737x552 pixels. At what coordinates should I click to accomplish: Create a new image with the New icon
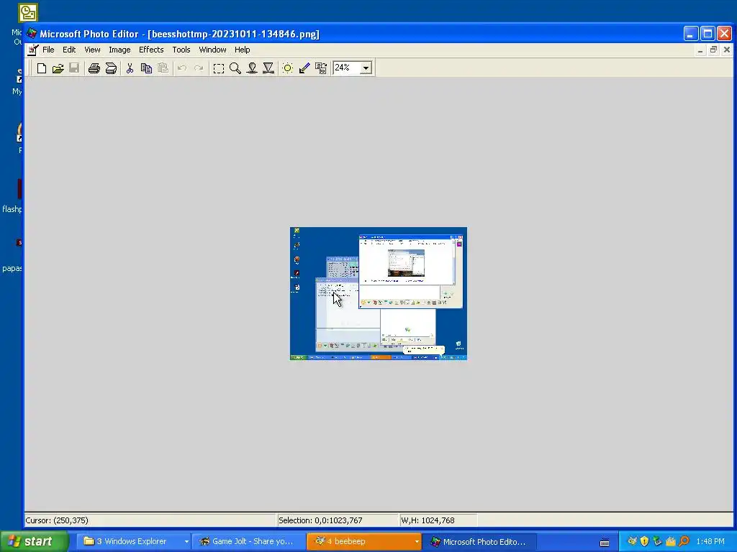pos(41,68)
